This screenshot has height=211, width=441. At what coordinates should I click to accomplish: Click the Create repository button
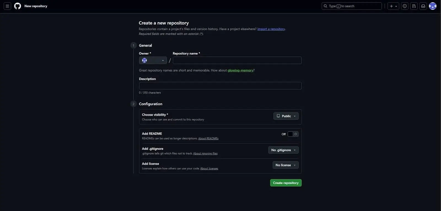click(x=286, y=183)
